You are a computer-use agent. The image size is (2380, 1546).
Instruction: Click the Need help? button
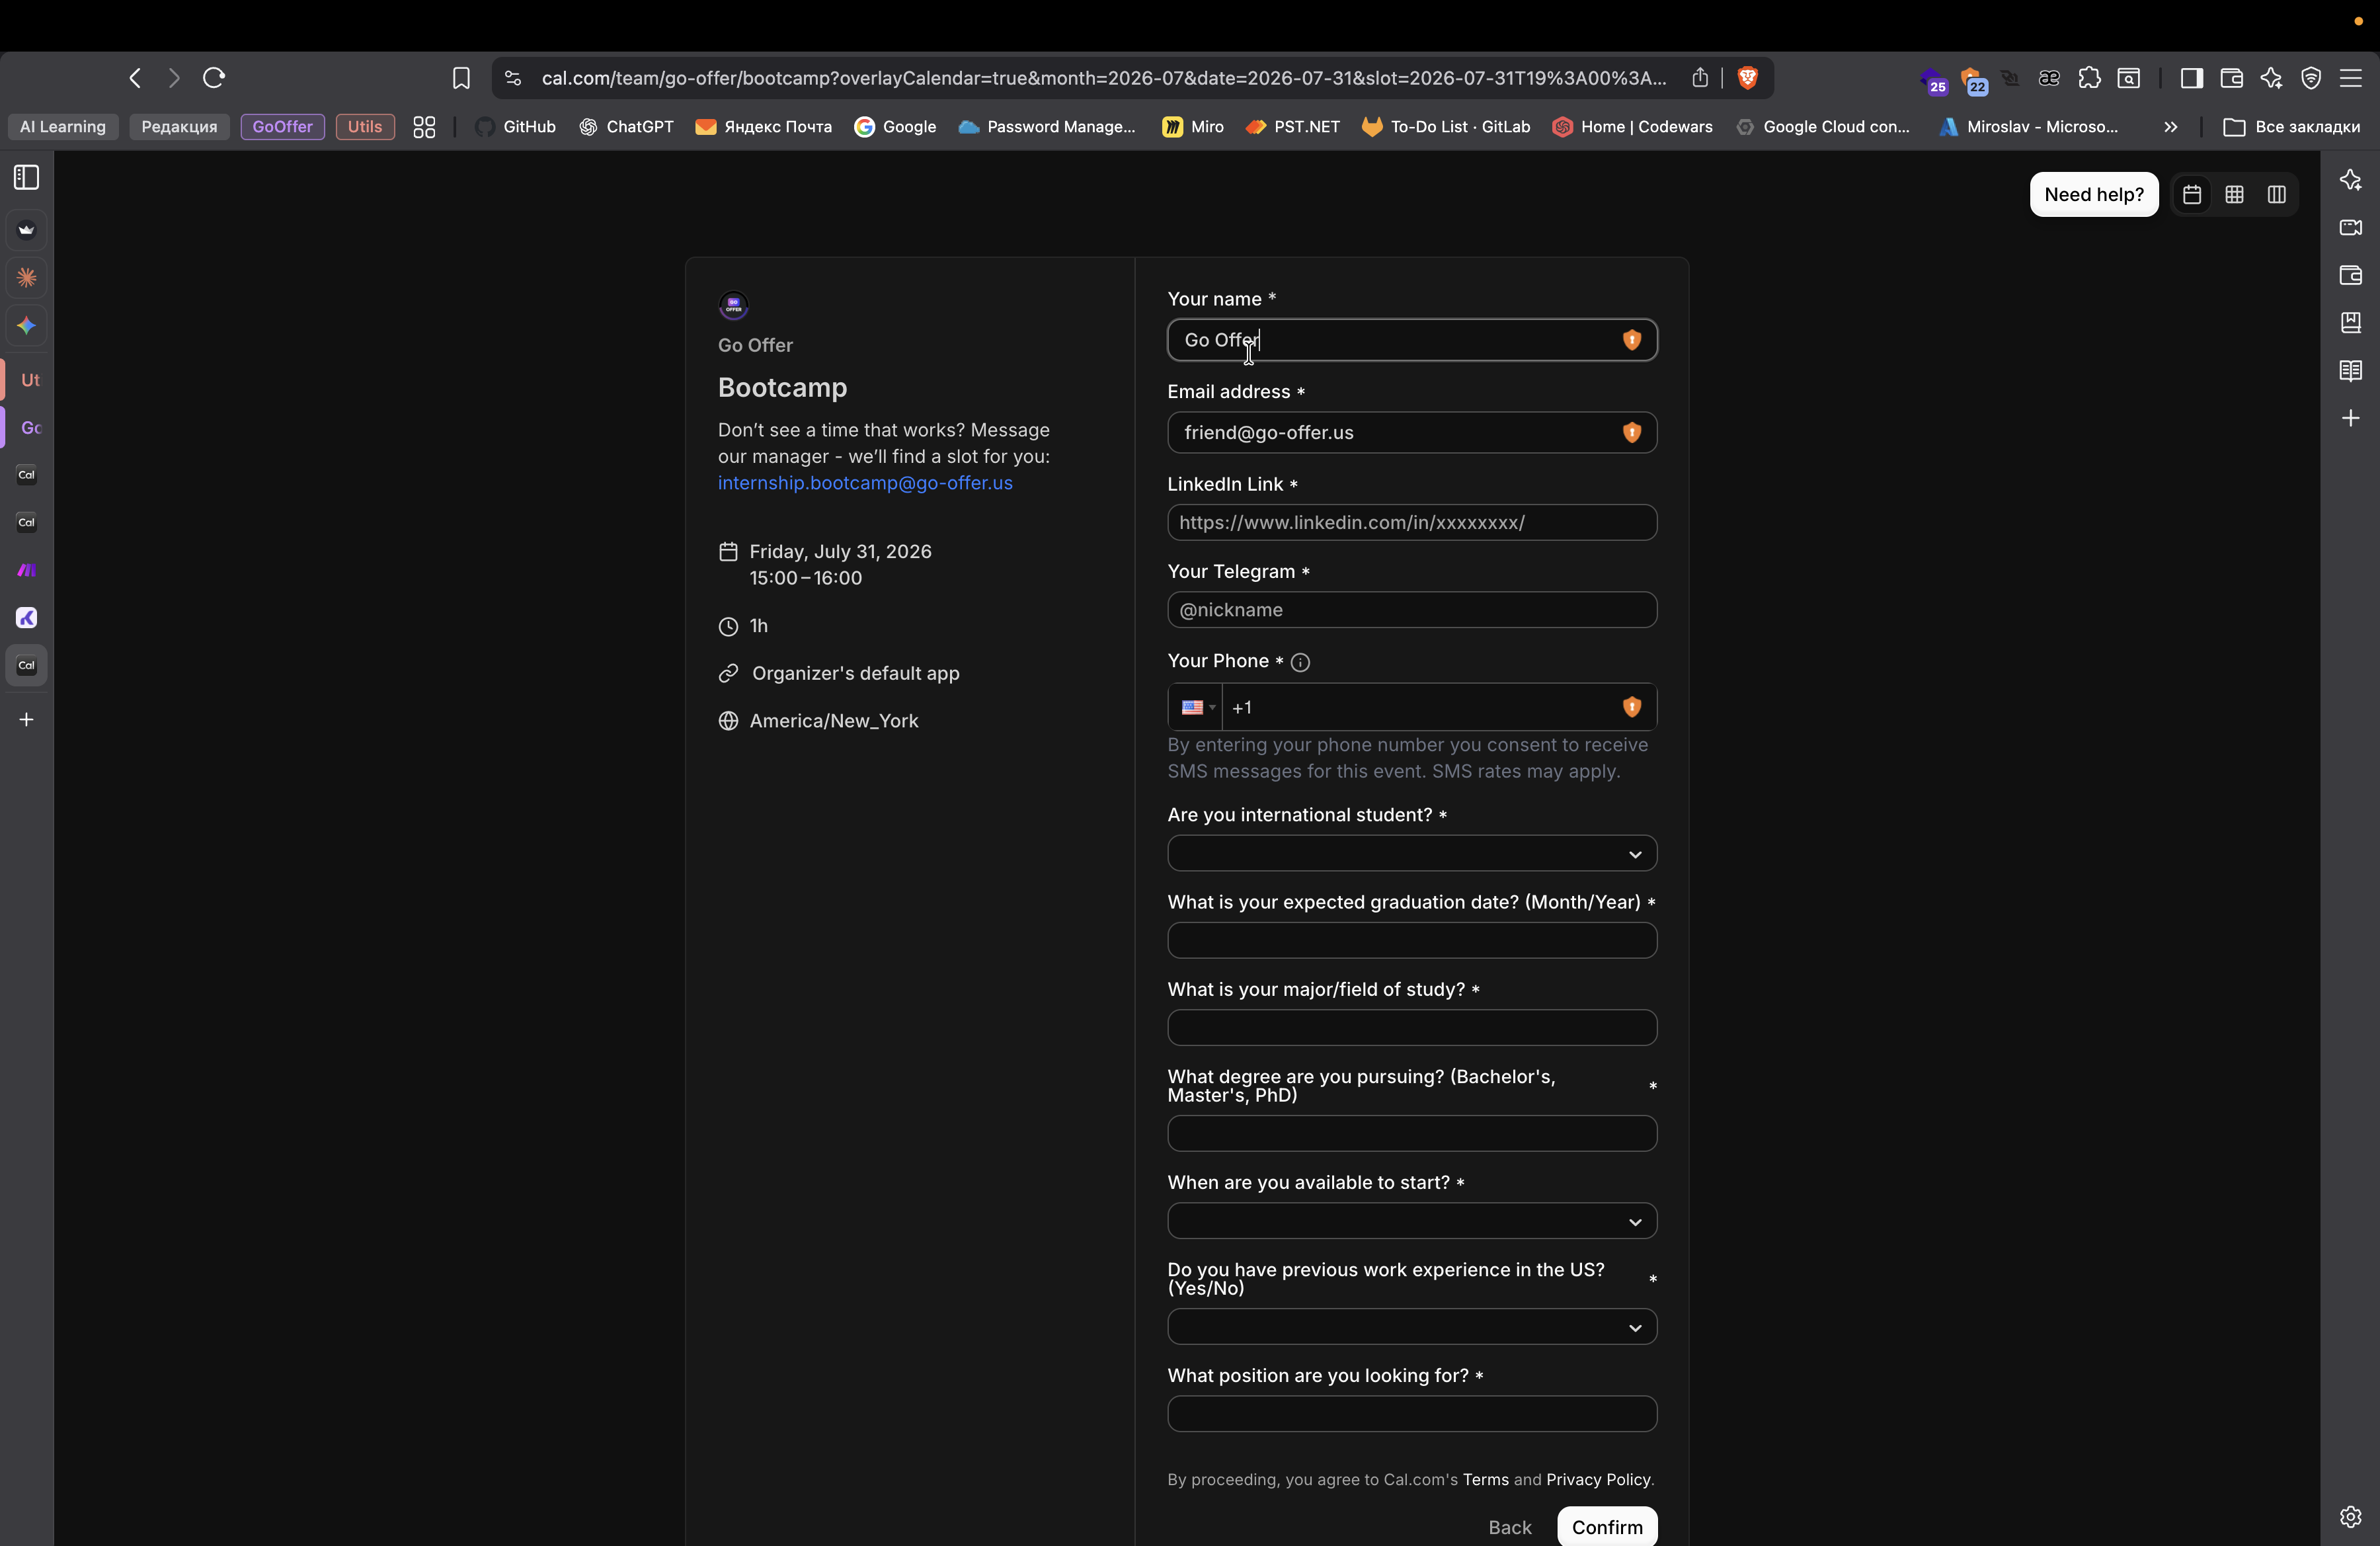pos(2093,194)
